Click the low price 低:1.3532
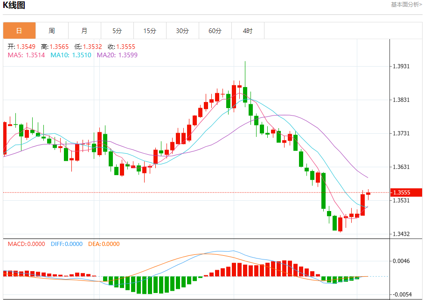The image size is (424, 300). 88,47
